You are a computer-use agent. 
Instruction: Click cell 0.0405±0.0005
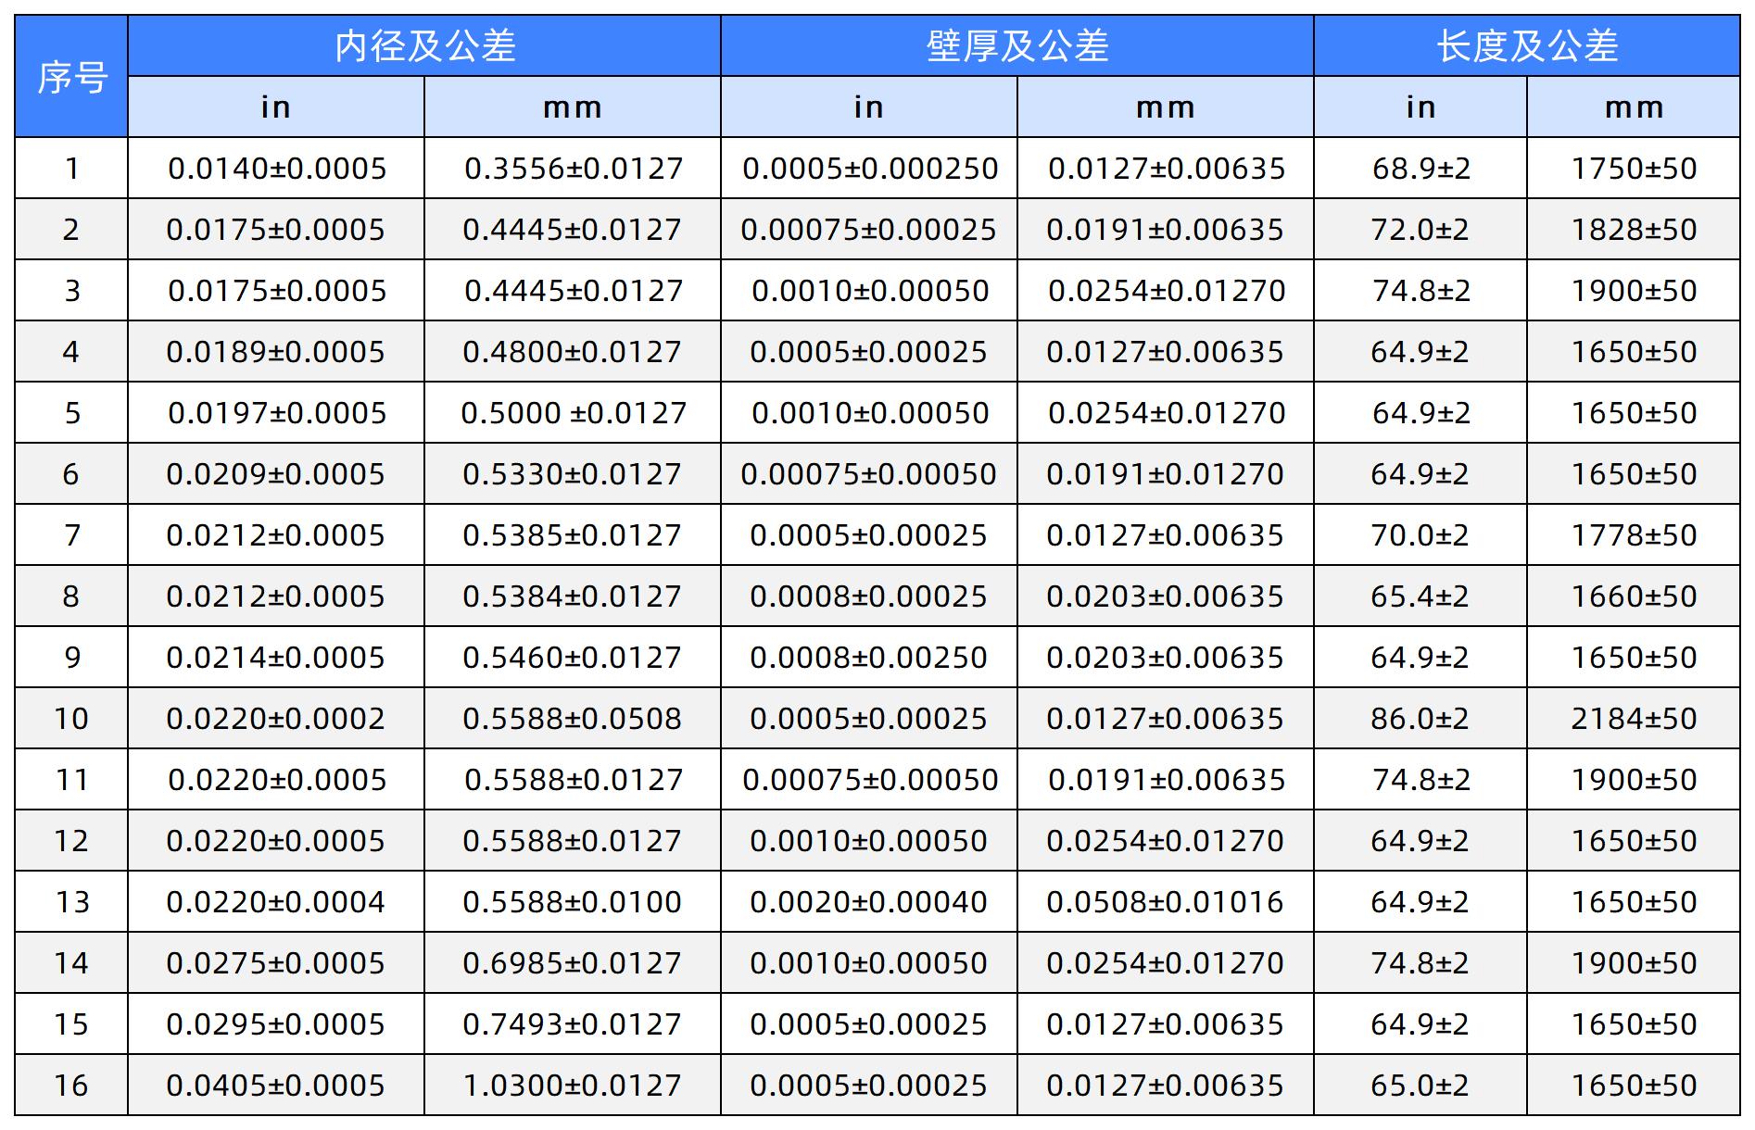coord(276,1085)
